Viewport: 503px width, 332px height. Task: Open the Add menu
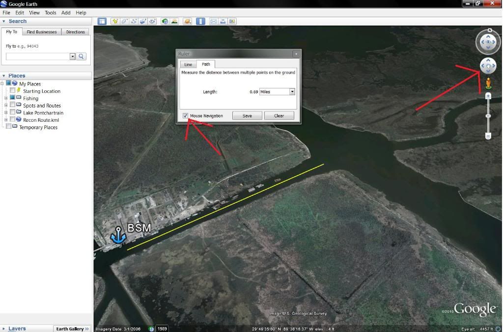[x=66, y=13]
